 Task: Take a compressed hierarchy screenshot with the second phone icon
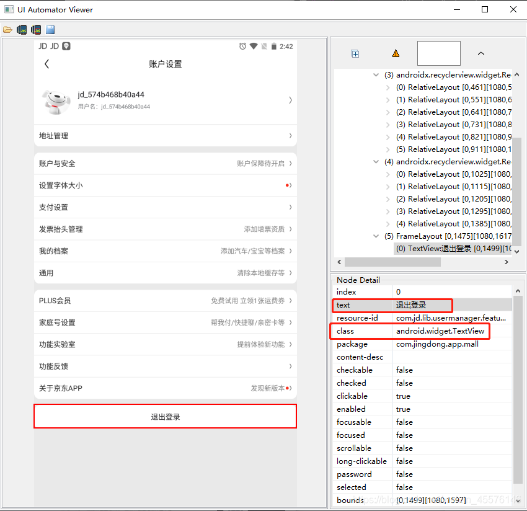(36, 30)
